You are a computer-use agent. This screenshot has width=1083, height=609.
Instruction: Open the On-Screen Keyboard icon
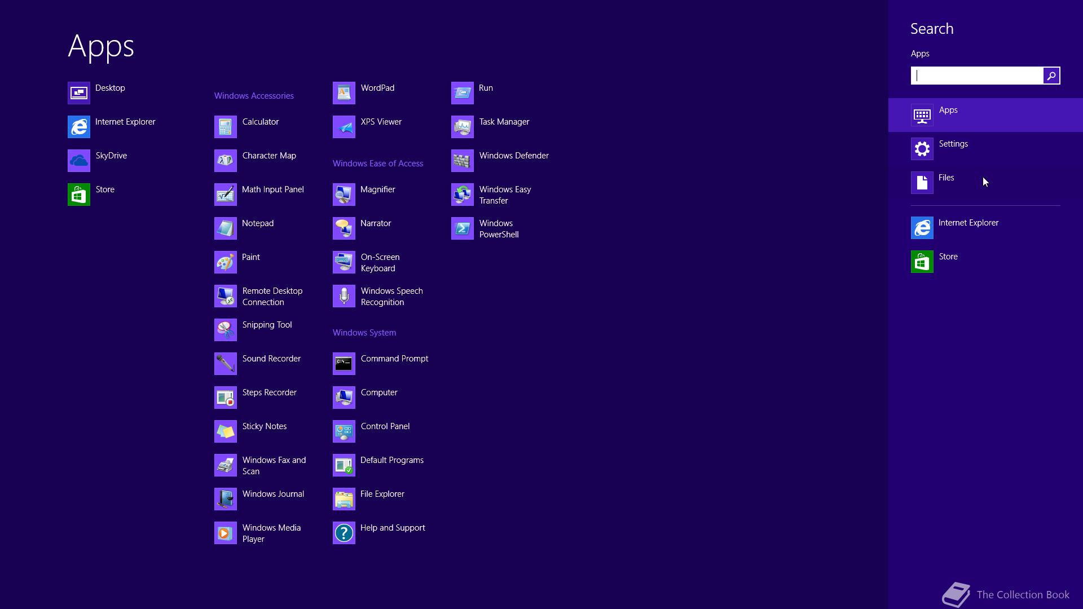(344, 262)
